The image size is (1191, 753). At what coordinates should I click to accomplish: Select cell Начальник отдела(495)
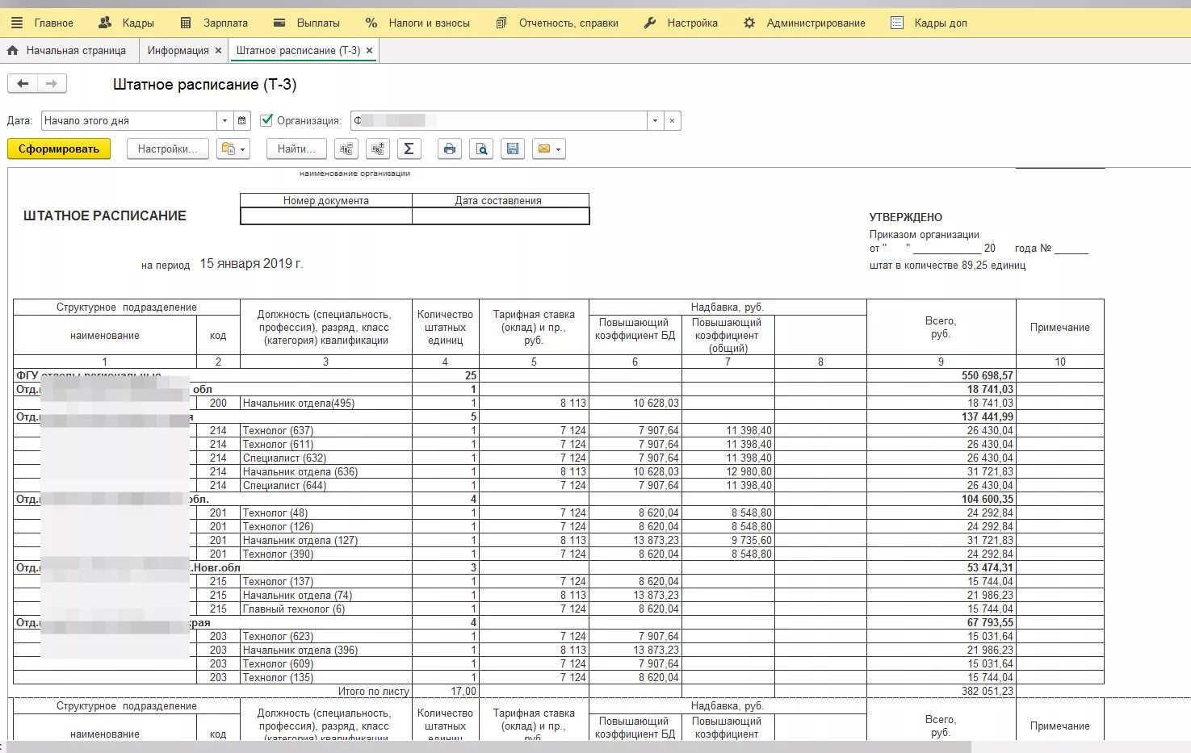326,404
